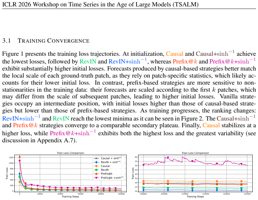Click the left chart's Train Loss Comparison title
The width and height of the screenshot is (258, 200).
(71, 153)
